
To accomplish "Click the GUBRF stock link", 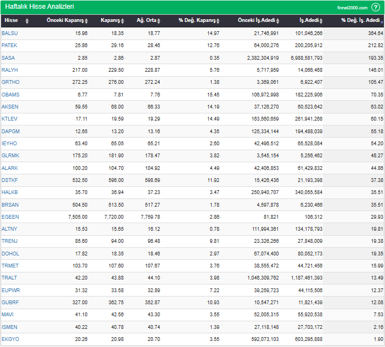I will [x=10, y=303].
